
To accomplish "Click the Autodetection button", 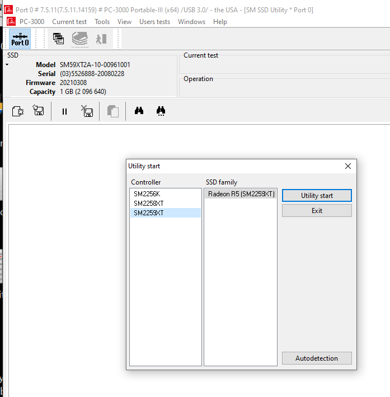I will [x=317, y=358].
